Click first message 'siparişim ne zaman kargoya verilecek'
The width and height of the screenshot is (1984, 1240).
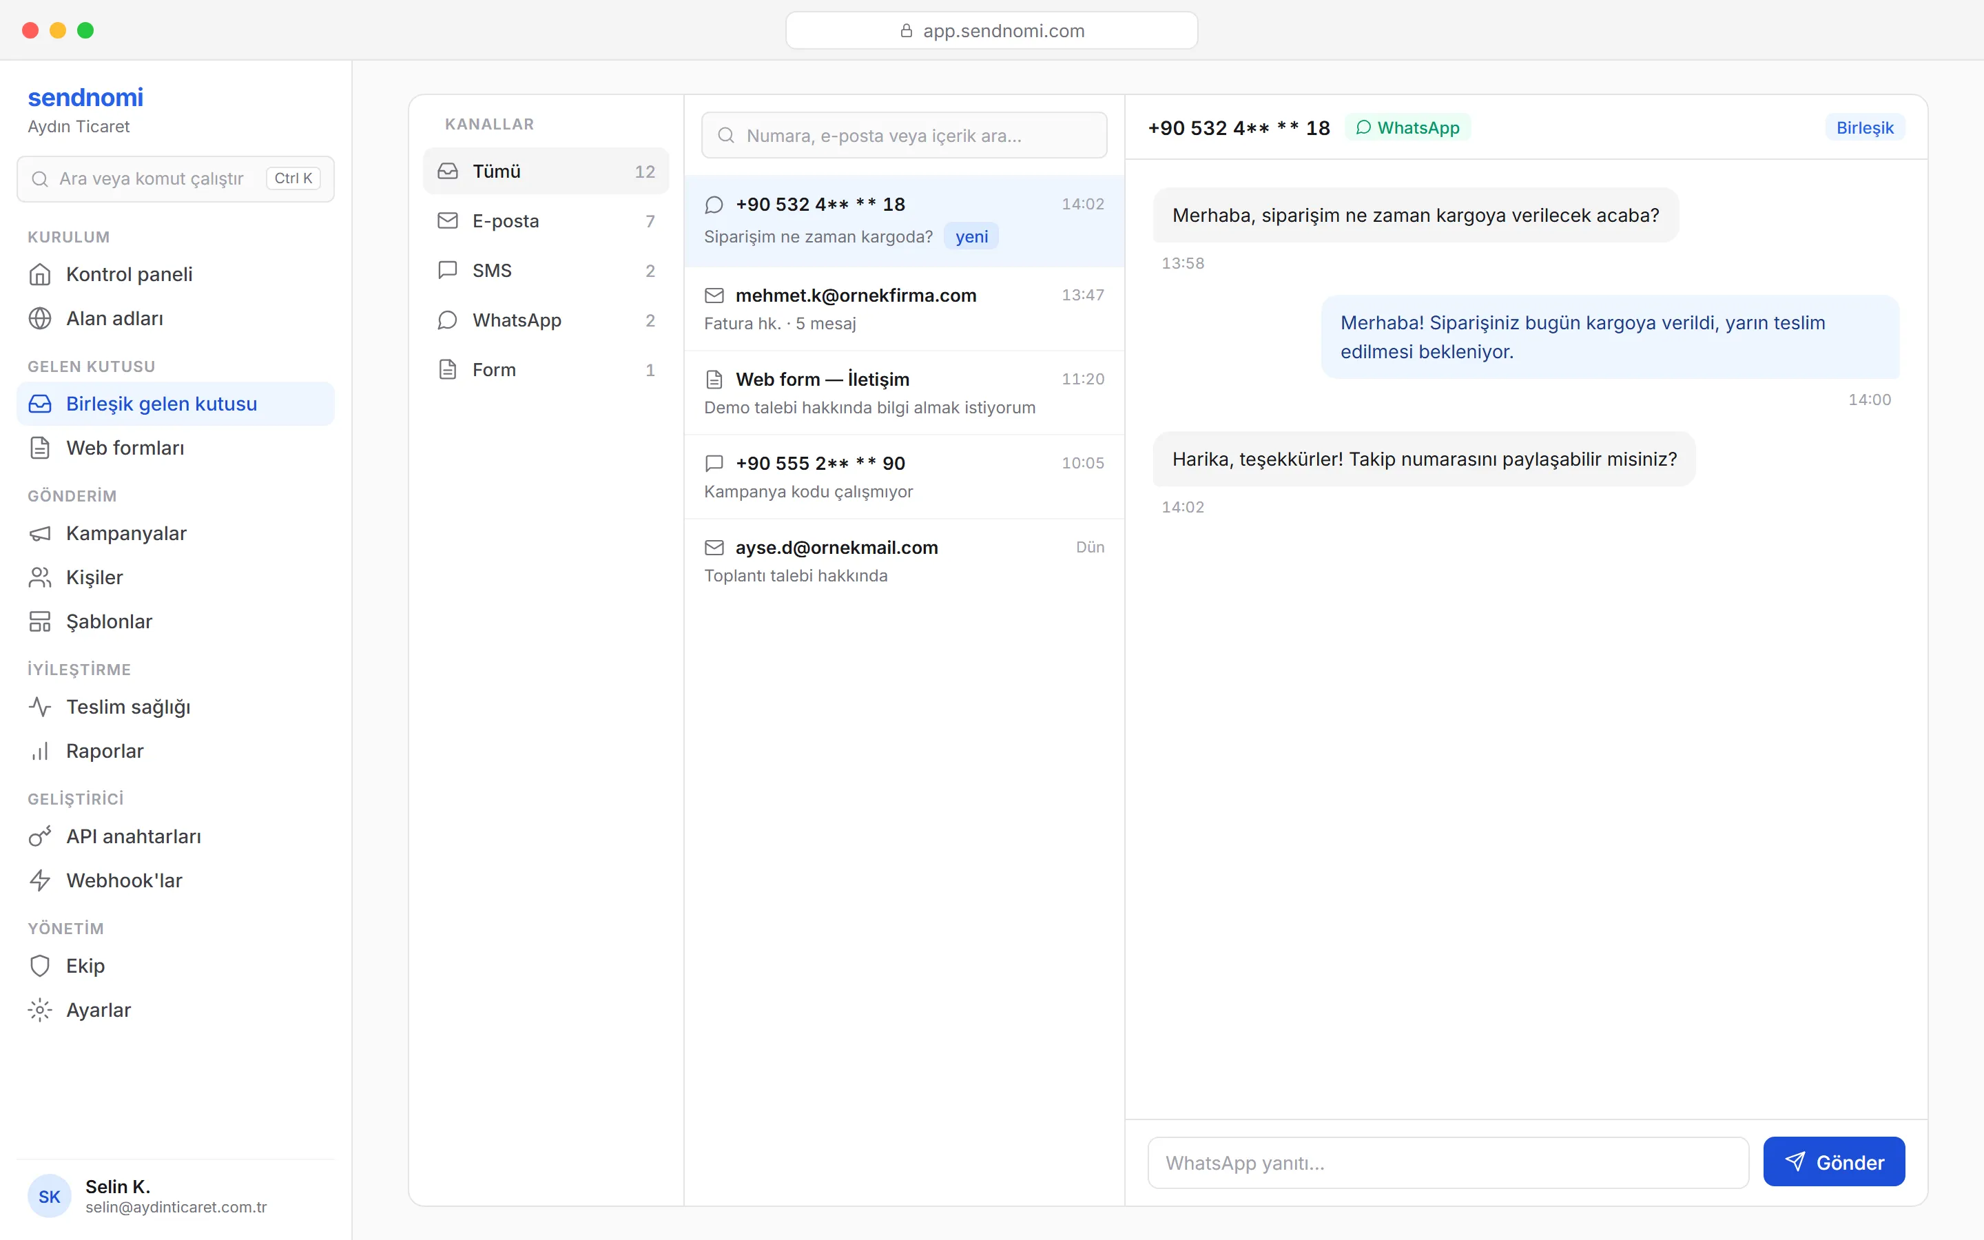[x=1415, y=216]
